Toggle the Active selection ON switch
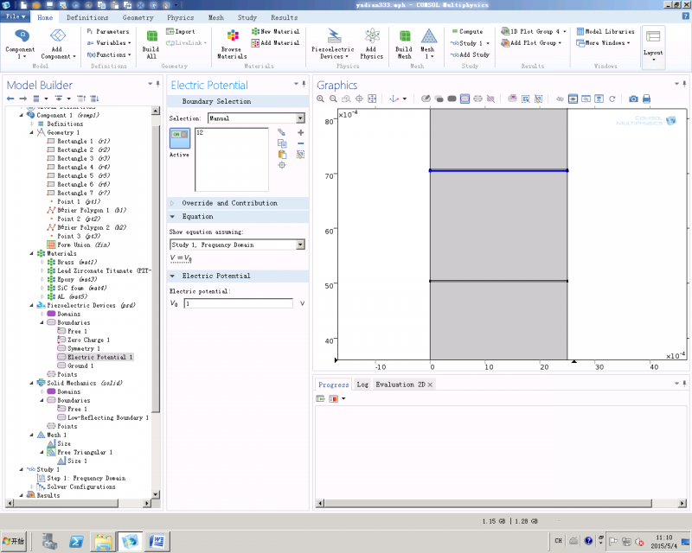The image size is (692, 553). [179, 136]
